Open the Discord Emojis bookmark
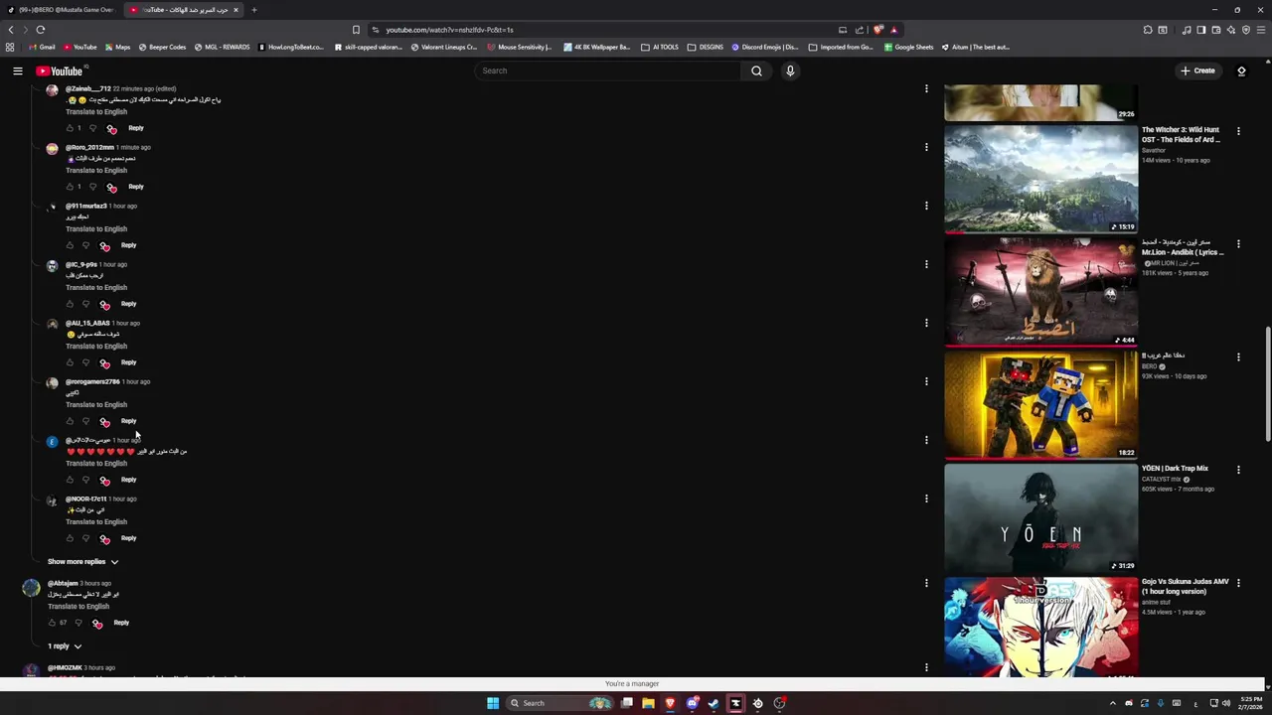Image resolution: width=1272 pixels, height=715 pixels. point(765,47)
